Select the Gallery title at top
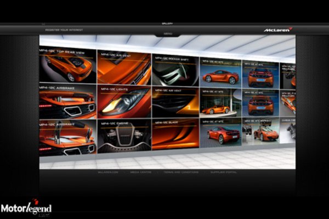This screenshot has width=329, height=219. (x=167, y=24)
